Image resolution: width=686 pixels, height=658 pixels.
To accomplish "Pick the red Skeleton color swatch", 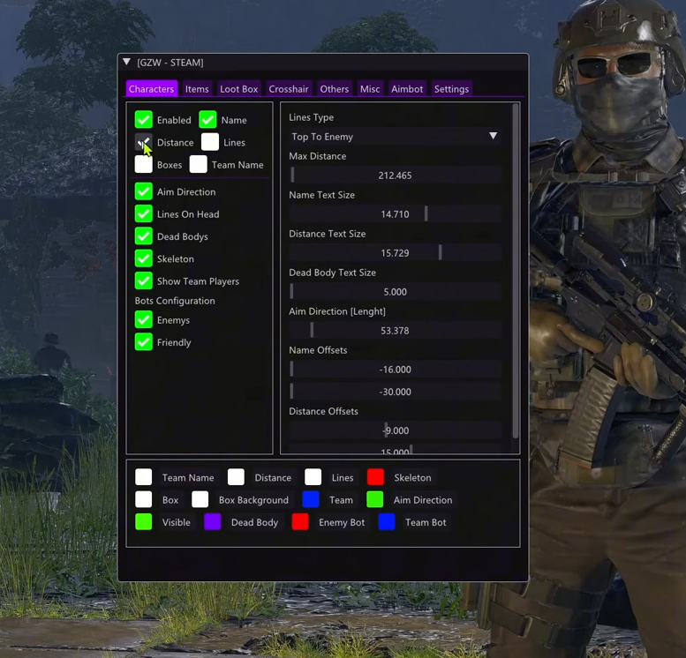I will [375, 477].
